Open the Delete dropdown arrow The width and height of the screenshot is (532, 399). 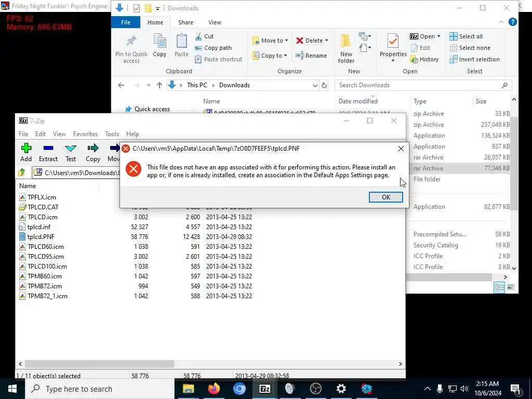point(327,41)
